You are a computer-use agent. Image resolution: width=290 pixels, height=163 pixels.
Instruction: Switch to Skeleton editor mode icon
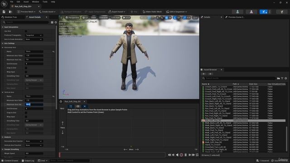click(x=237, y=12)
